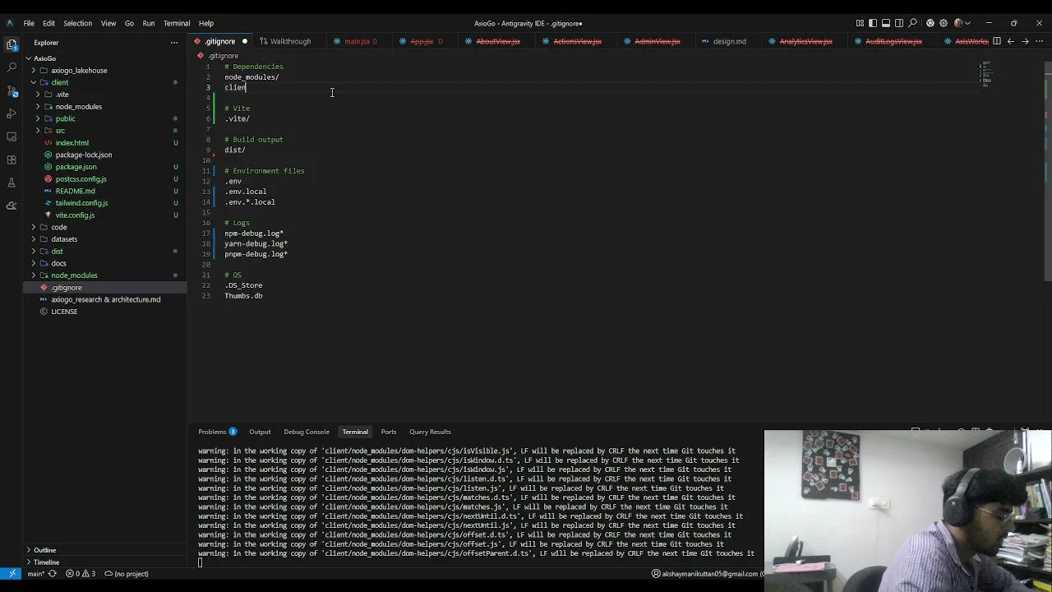Open the File menu
1052x592 pixels.
(x=29, y=23)
